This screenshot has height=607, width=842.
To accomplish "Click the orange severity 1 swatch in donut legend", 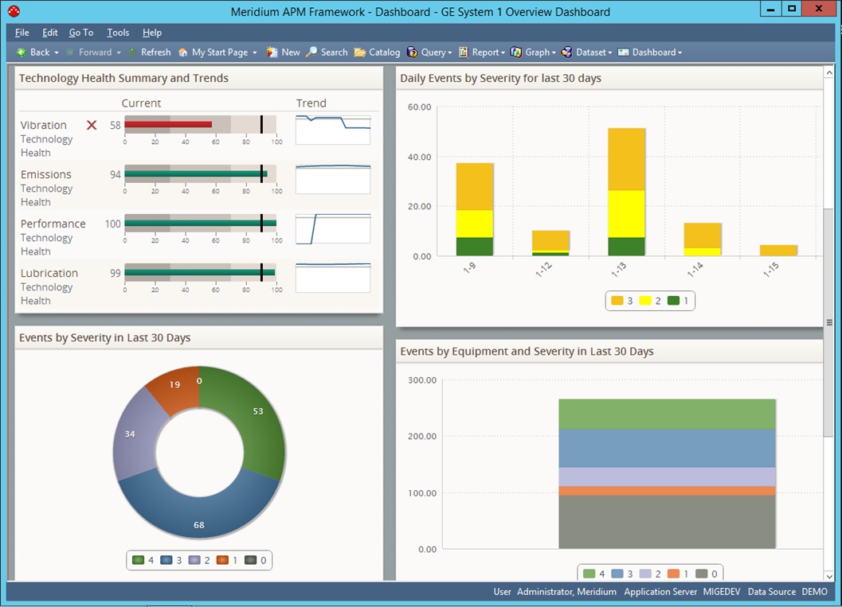I will pos(222,560).
